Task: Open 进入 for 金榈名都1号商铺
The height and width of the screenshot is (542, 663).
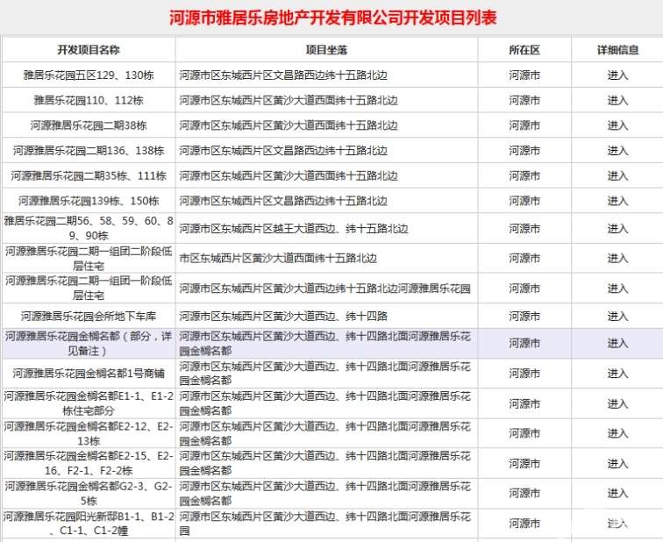Action: (x=617, y=374)
